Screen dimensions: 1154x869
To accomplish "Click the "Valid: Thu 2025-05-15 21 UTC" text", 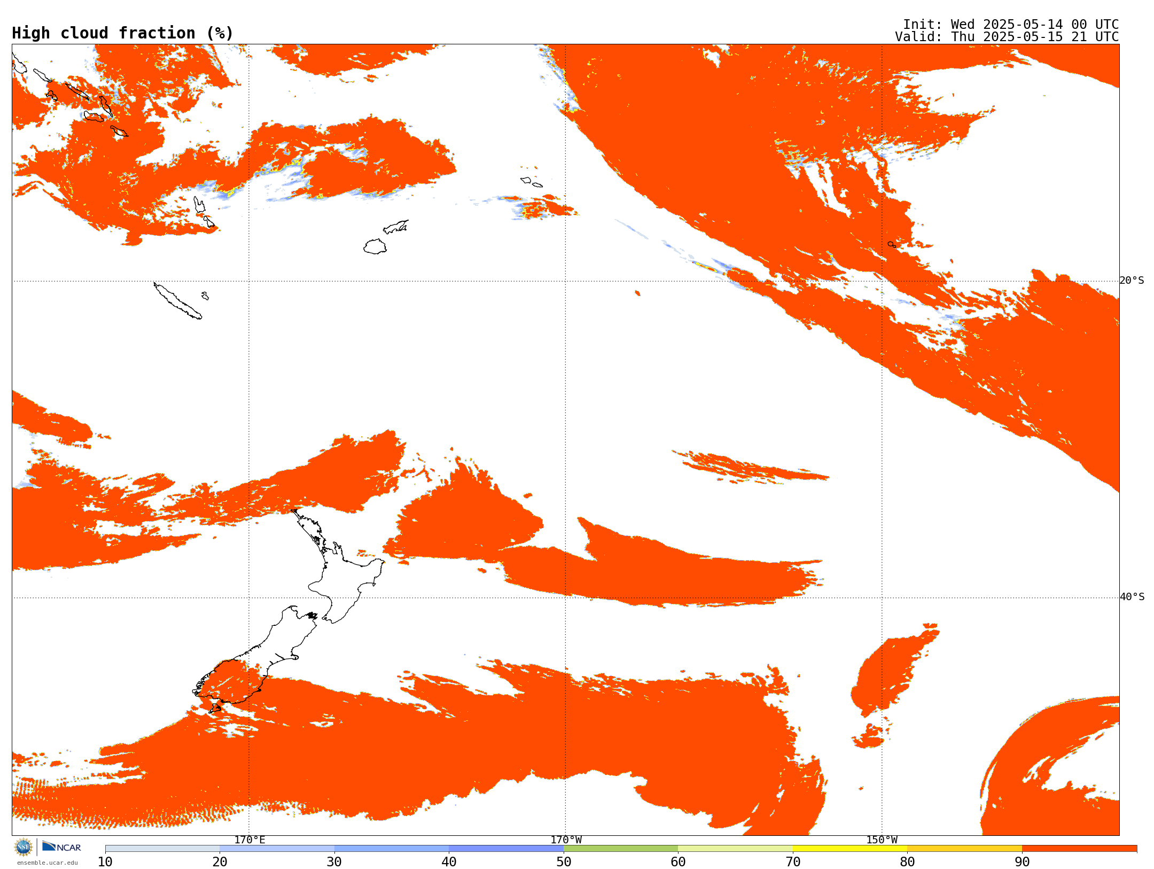I will click(x=1007, y=37).
